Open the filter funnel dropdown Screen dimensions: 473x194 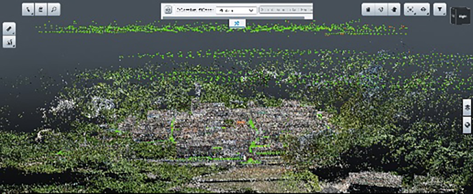click(439, 10)
